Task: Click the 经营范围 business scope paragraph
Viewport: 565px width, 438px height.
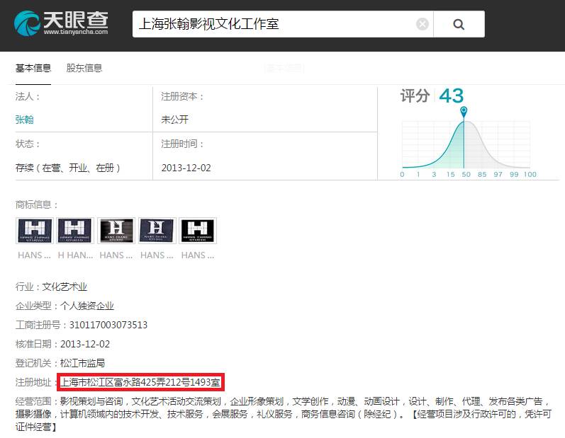Action: (284, 414)
